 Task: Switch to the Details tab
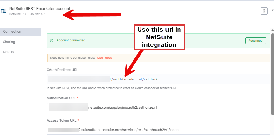coord(8,52)
